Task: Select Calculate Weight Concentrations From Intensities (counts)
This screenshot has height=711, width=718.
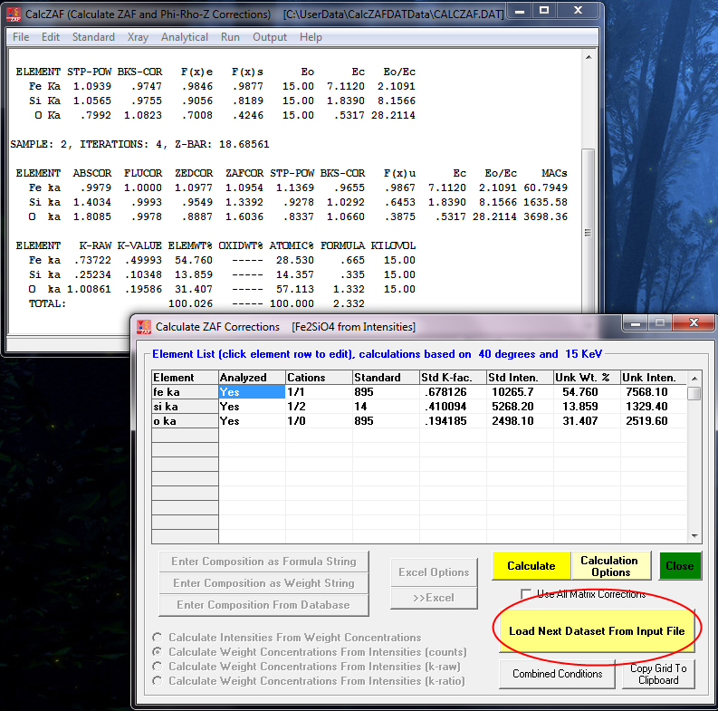Action: click(x=159, y=652)
